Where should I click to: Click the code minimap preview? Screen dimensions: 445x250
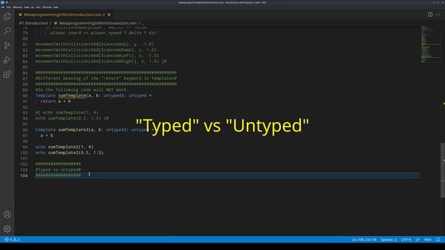pos(430,44)
